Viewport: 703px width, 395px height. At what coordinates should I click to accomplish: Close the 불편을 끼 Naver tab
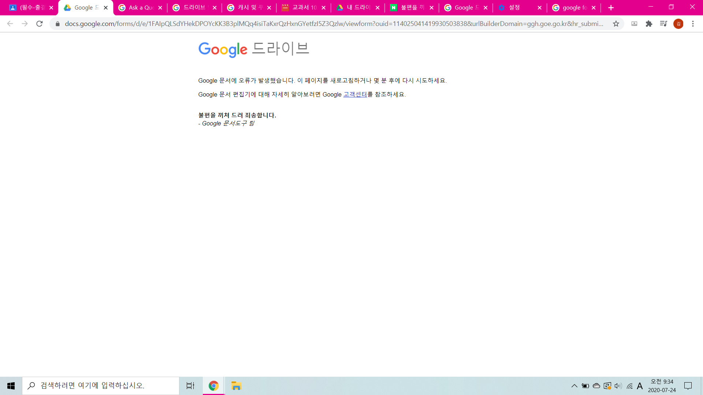(x=432, y=8)
